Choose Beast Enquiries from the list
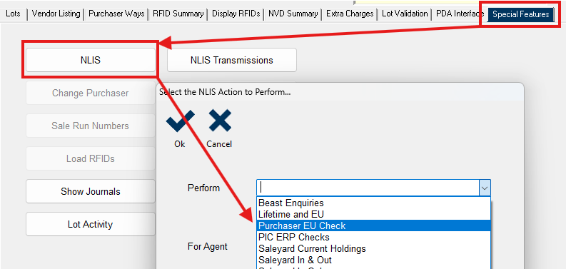566x269 pixels. coord(373,203)
